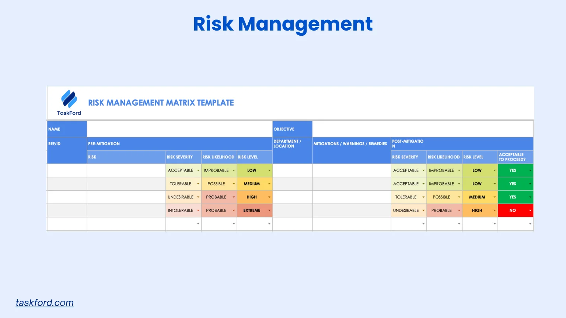Screen dimensions: 566x318
Task: Click the empty field beside NAME
Action: [x=179, y=129]
